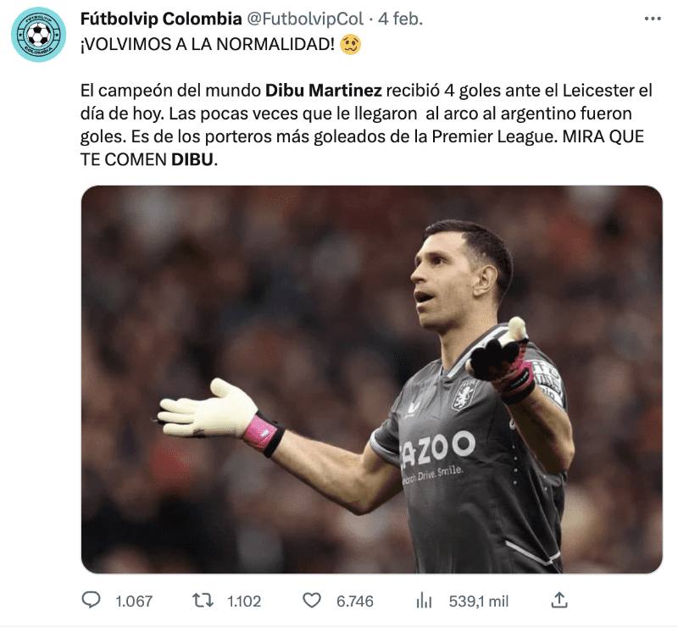Open the goalkeeper photo attachment
Viewport: 678px width, 632px height.
pyautogui.click(x=372, y=380)
